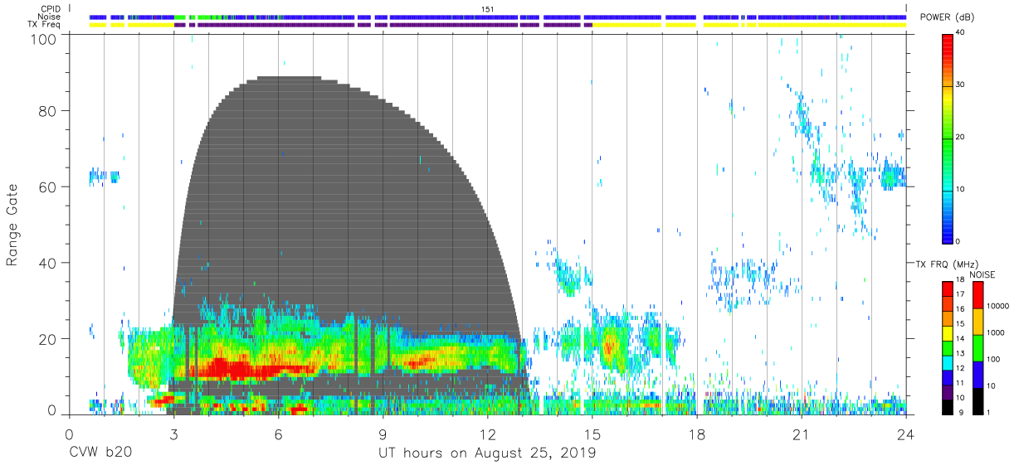
Task: Click the y-axis tick label '60'
Action: (x=48, y=187)
